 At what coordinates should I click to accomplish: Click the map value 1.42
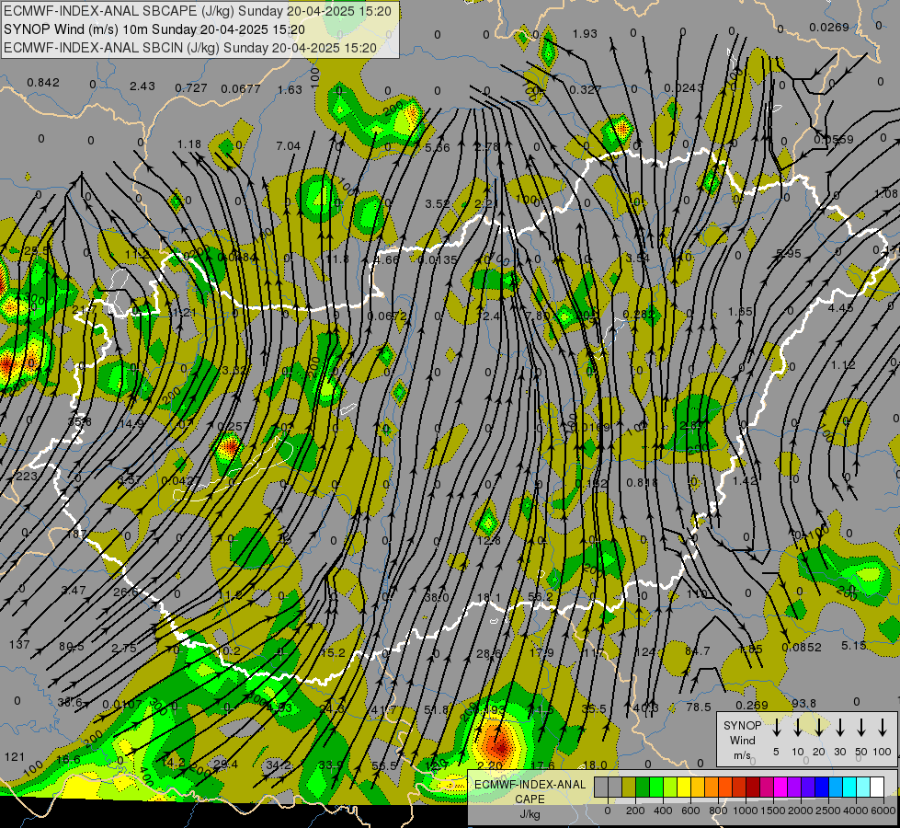[745, 480]
